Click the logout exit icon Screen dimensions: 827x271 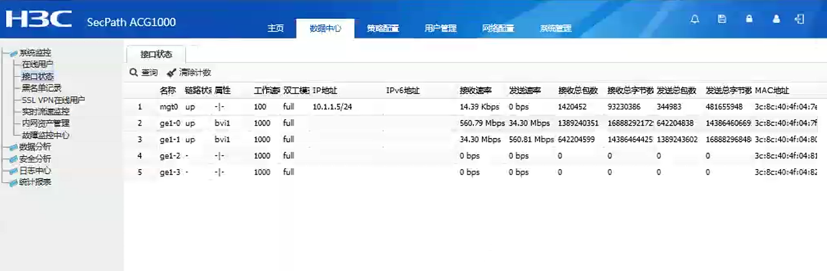point(800,19)
